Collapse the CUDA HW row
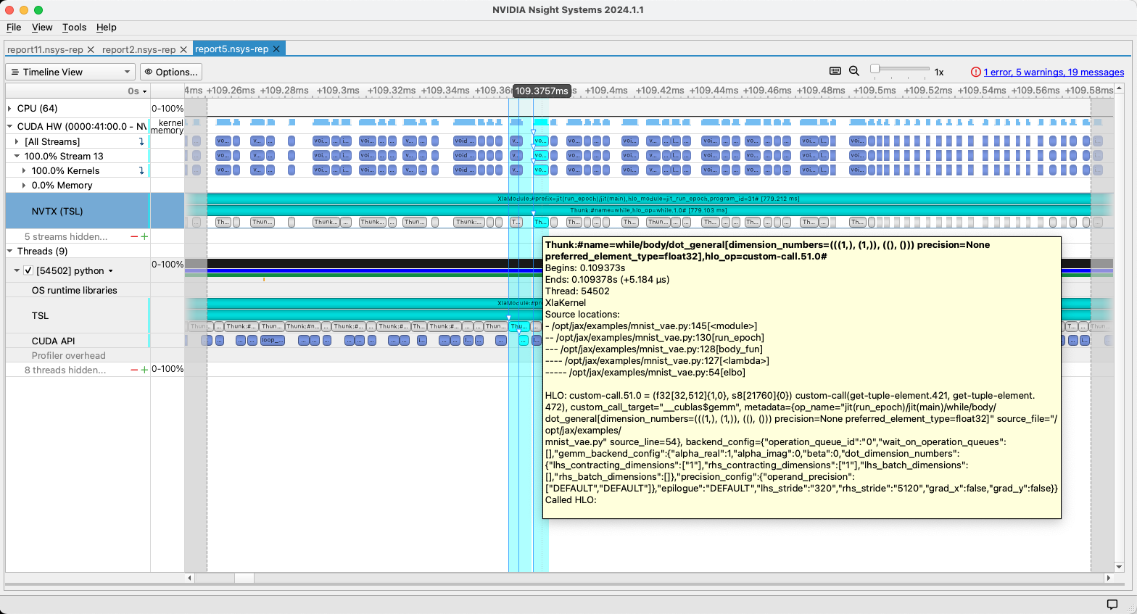 10,126
